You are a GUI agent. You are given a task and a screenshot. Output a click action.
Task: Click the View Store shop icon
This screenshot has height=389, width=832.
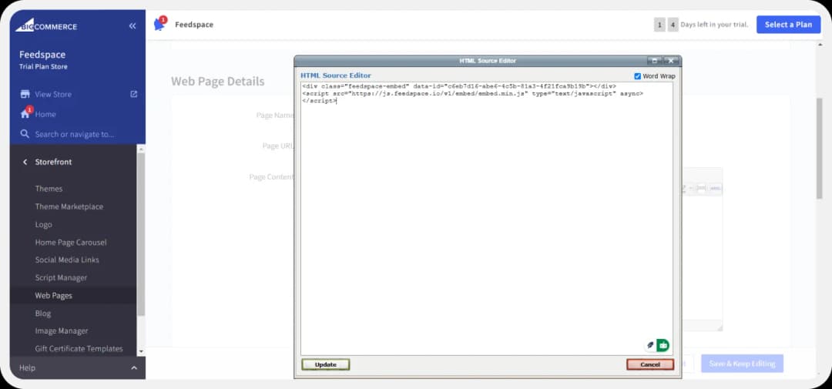pyautogui.click(x=25, y=94)
